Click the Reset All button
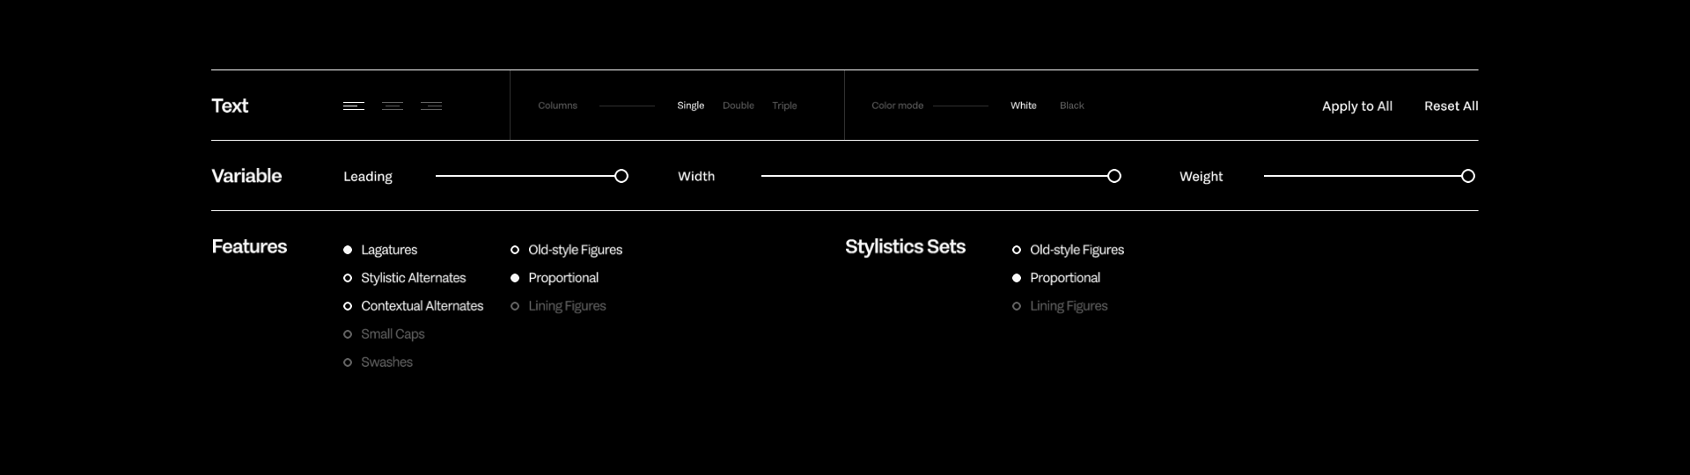 (1451, 106)
